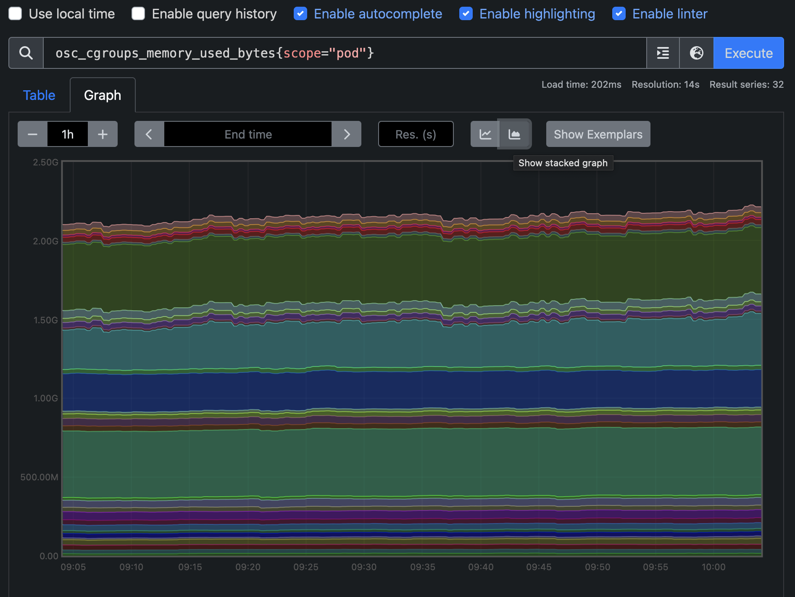
Task: Decrease the time range with minus
Action: click(32, 134)
